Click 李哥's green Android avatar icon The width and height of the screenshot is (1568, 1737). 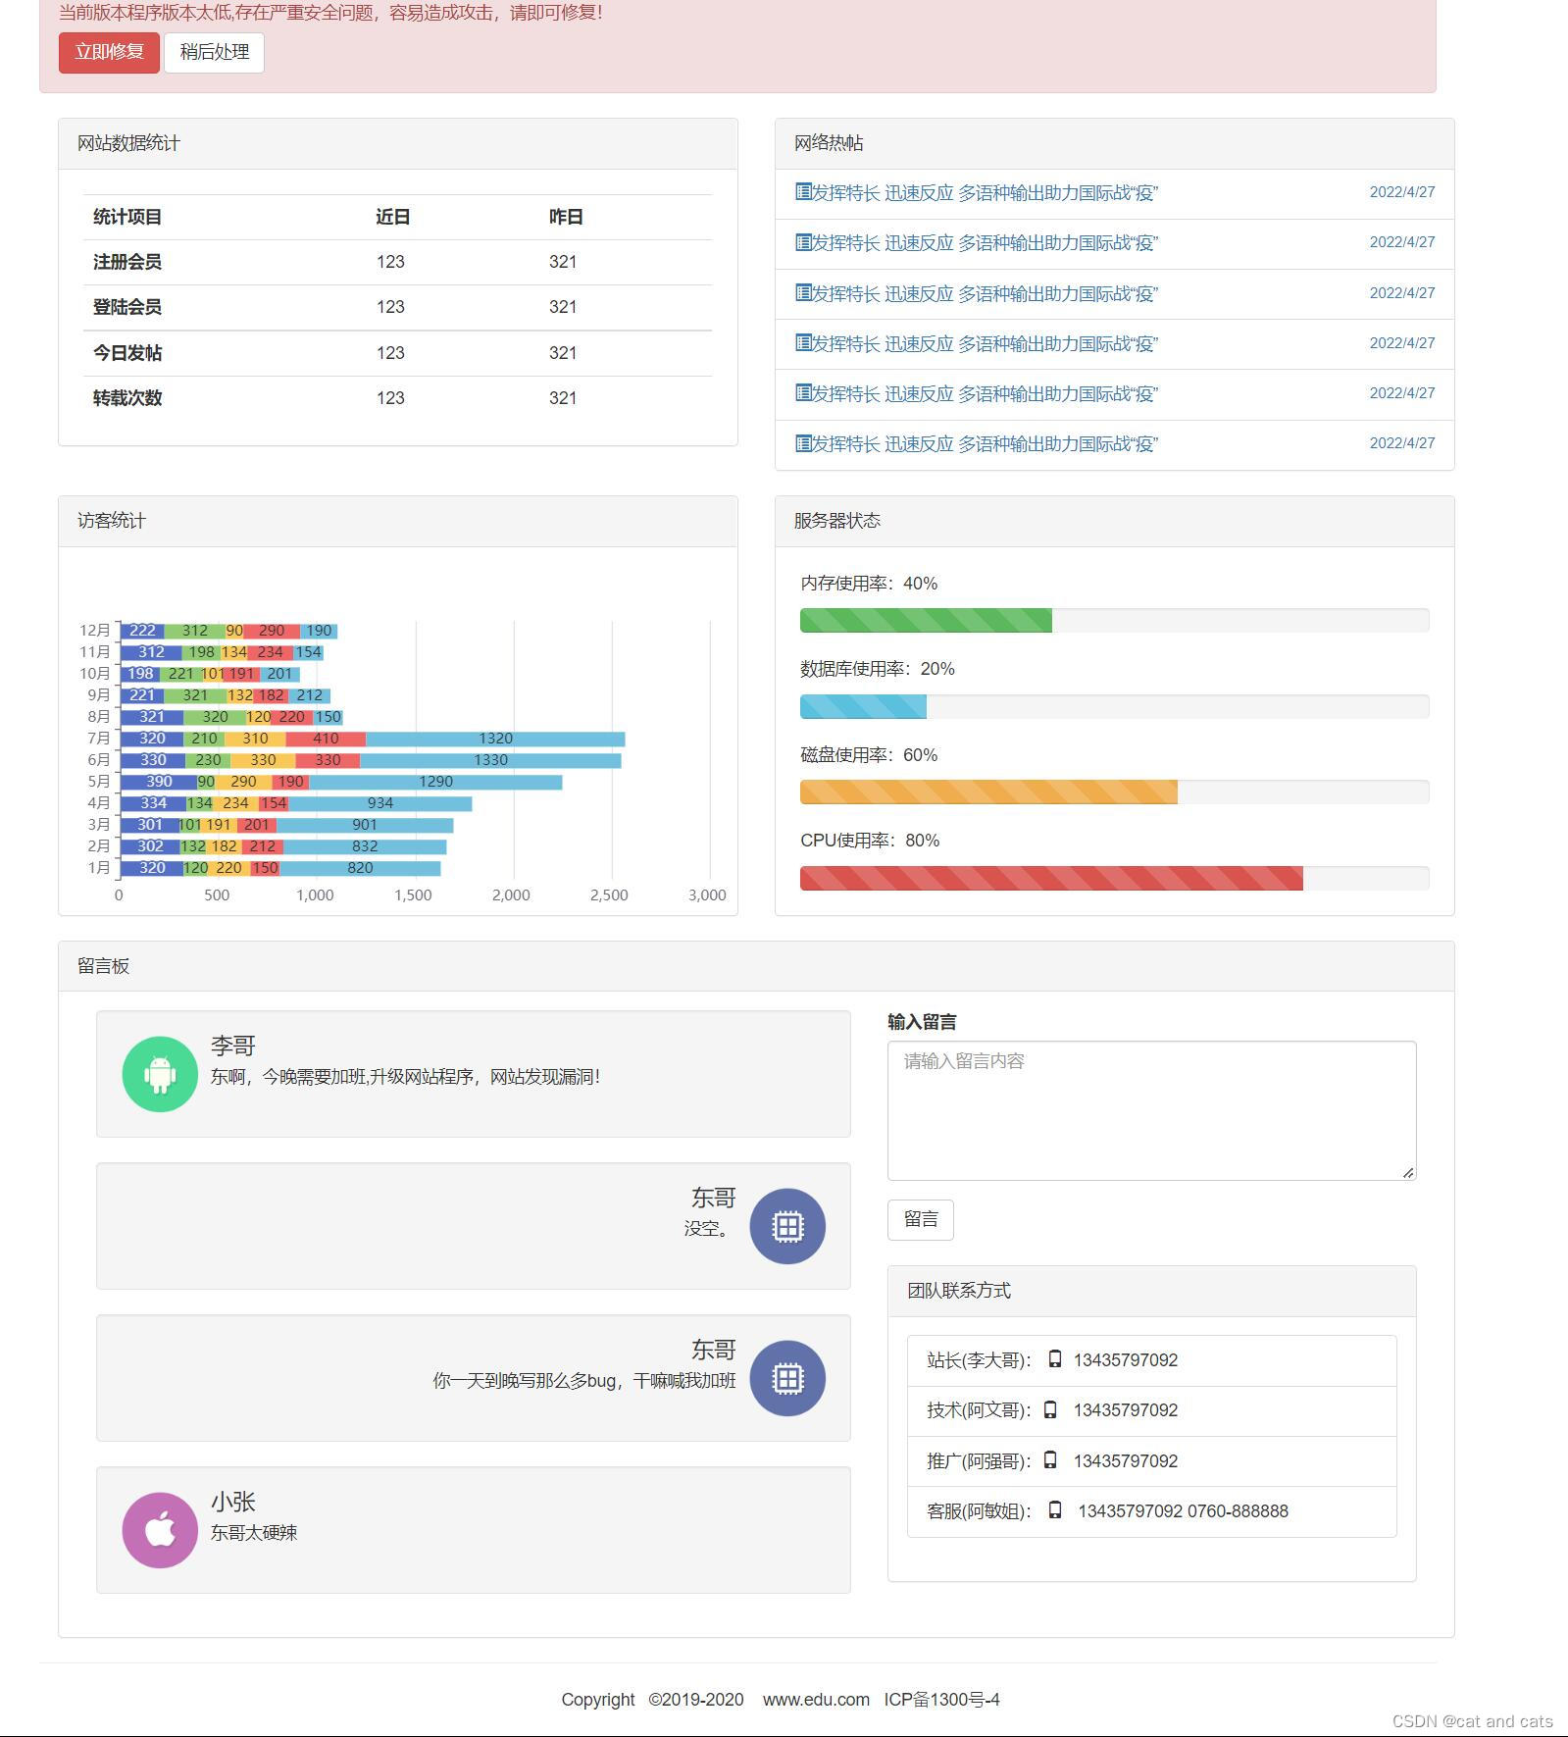click(160, 1074)
